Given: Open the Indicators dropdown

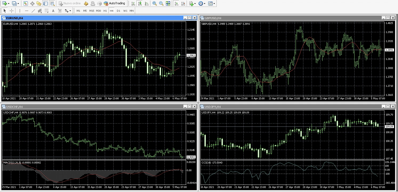Looking at the screenshot, I should pos(192,3).
